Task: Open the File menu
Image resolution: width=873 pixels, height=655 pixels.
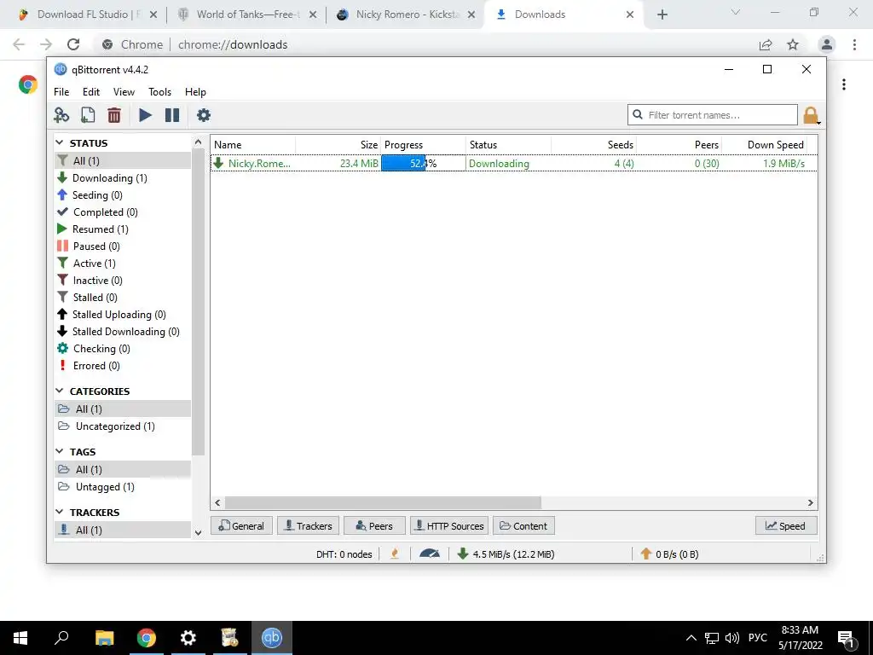Action: 61,92
